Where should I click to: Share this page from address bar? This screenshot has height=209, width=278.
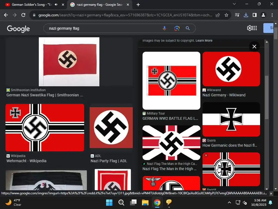coord(218,15)
